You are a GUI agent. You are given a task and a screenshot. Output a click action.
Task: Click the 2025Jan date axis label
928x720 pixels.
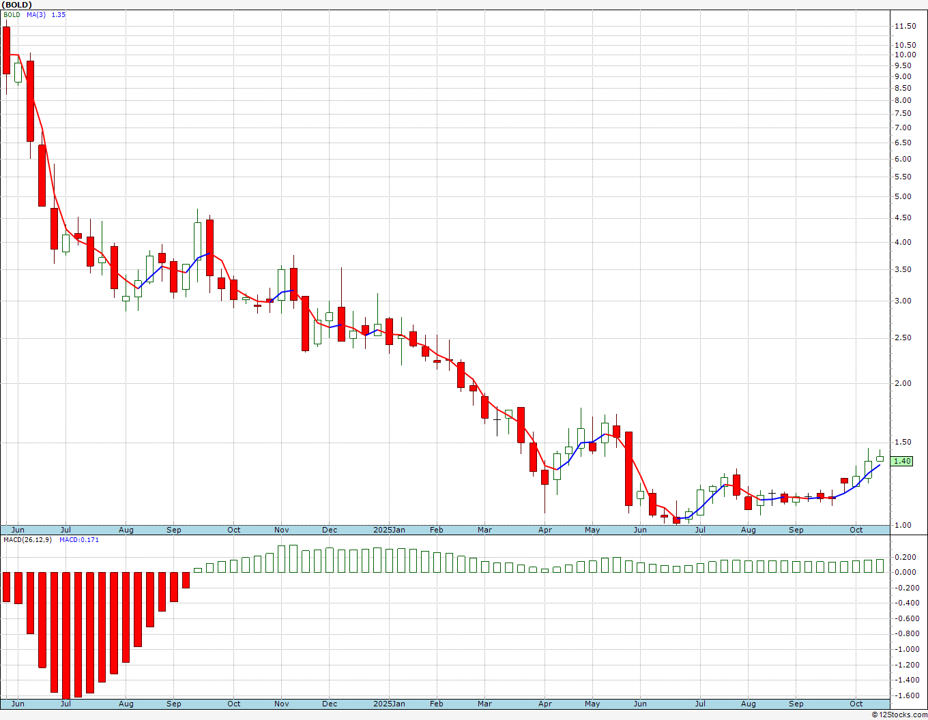pos(389,530)
